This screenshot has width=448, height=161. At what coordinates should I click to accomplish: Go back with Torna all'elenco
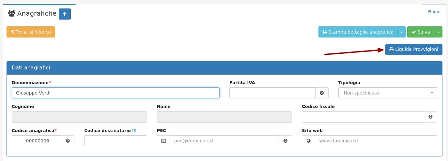pyautogui.click(x=31, y=32)
